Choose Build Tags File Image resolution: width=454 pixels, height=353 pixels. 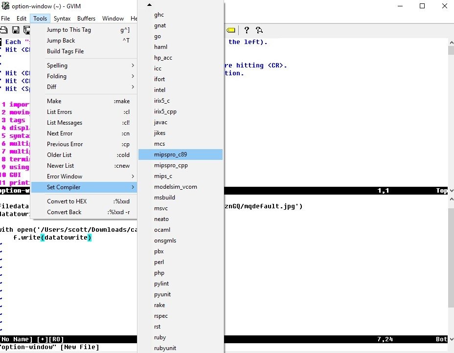84,51
